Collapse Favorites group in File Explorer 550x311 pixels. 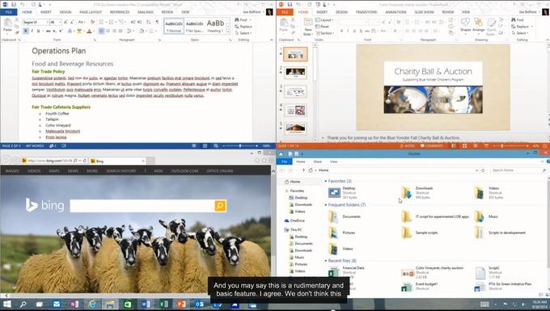pos(326,181)
